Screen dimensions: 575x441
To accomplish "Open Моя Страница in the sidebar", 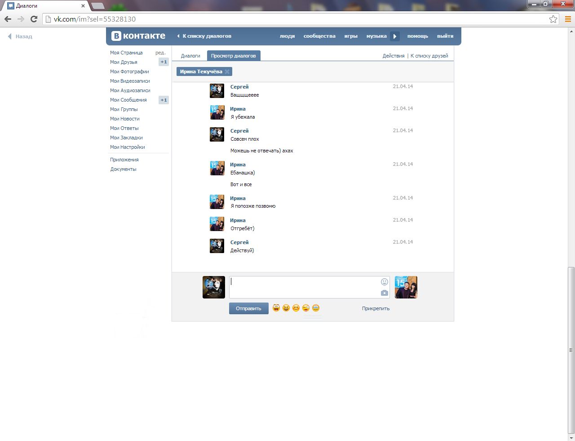I will (126, 53).
